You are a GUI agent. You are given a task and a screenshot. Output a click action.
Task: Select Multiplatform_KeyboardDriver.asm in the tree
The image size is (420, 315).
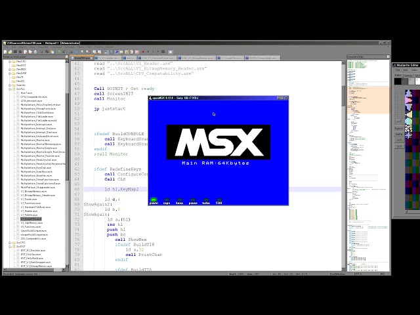tap(39, 136)
